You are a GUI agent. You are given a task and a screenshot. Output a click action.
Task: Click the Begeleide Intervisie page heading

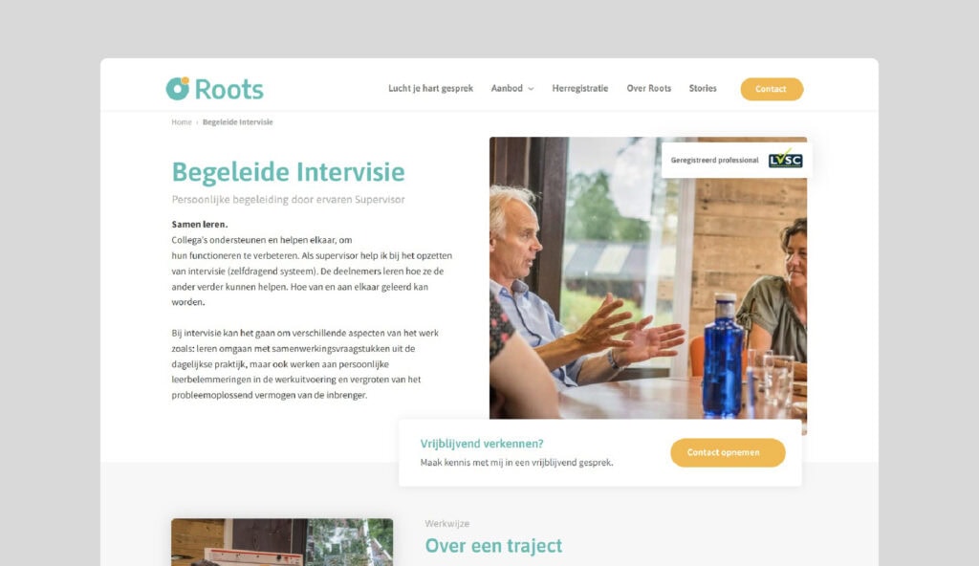tap(288, 172)
